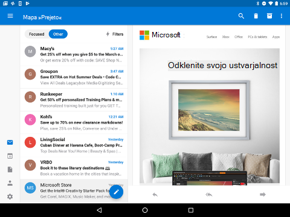Open People contacts in sidebar
The image size is (290, 217).
click(10, 183)
